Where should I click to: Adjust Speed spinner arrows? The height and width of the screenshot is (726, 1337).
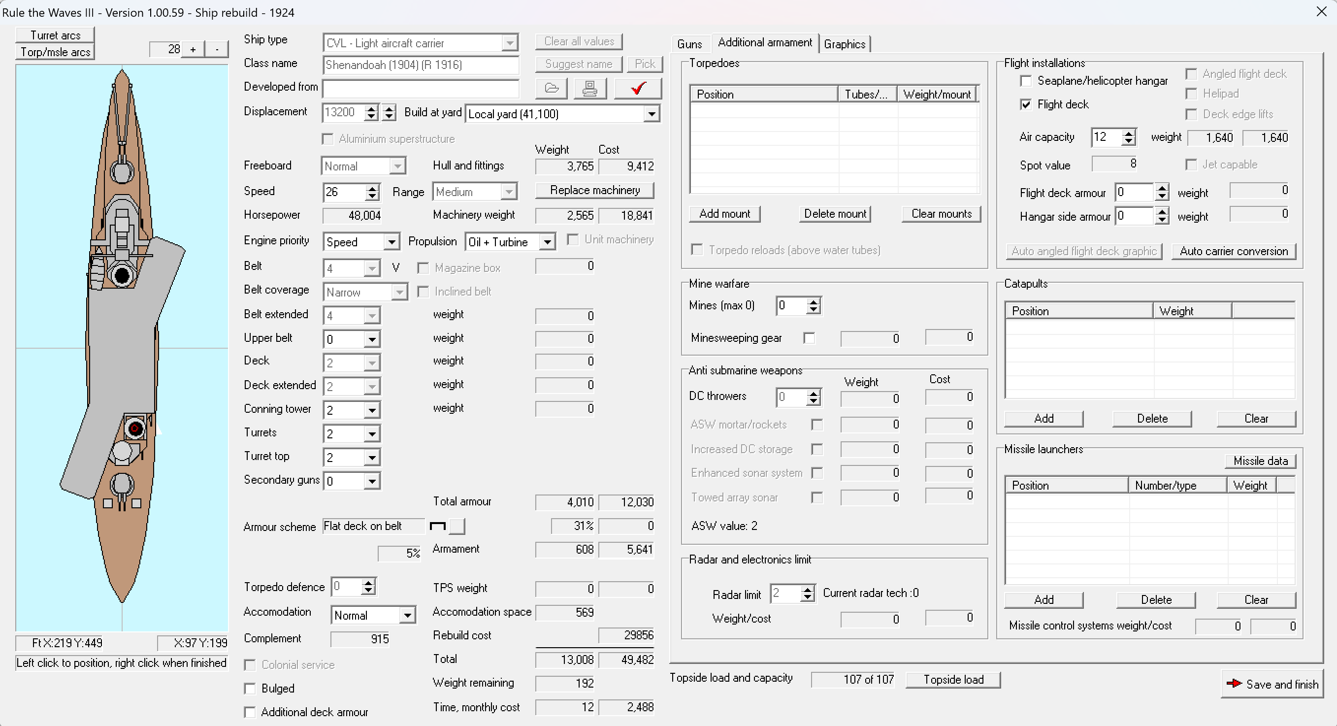pyautogui.click(x=372, y=192)
